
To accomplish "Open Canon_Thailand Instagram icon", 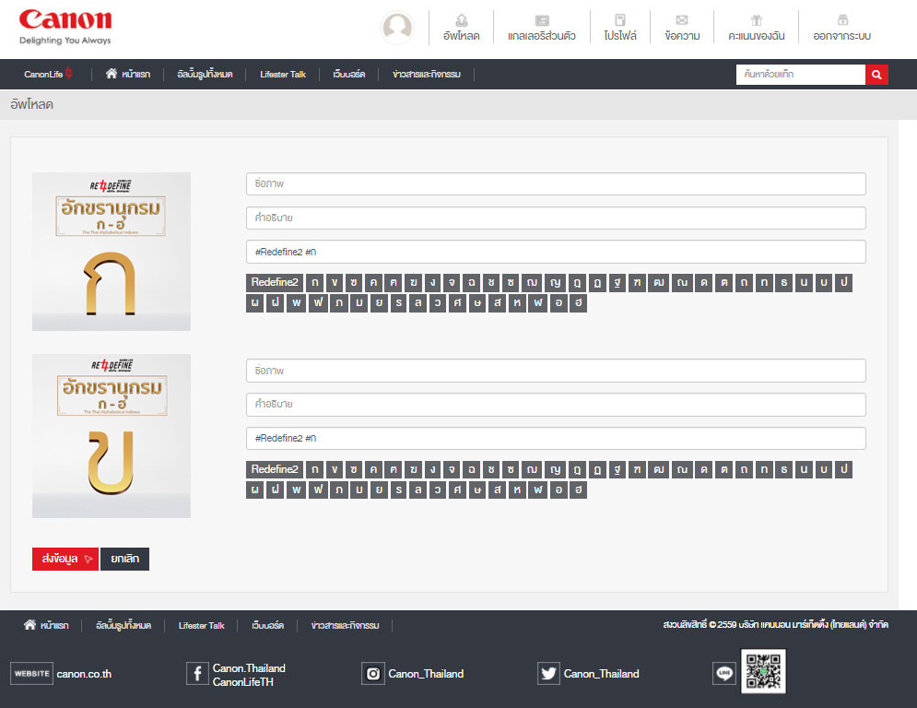I will tap(373, 674).
